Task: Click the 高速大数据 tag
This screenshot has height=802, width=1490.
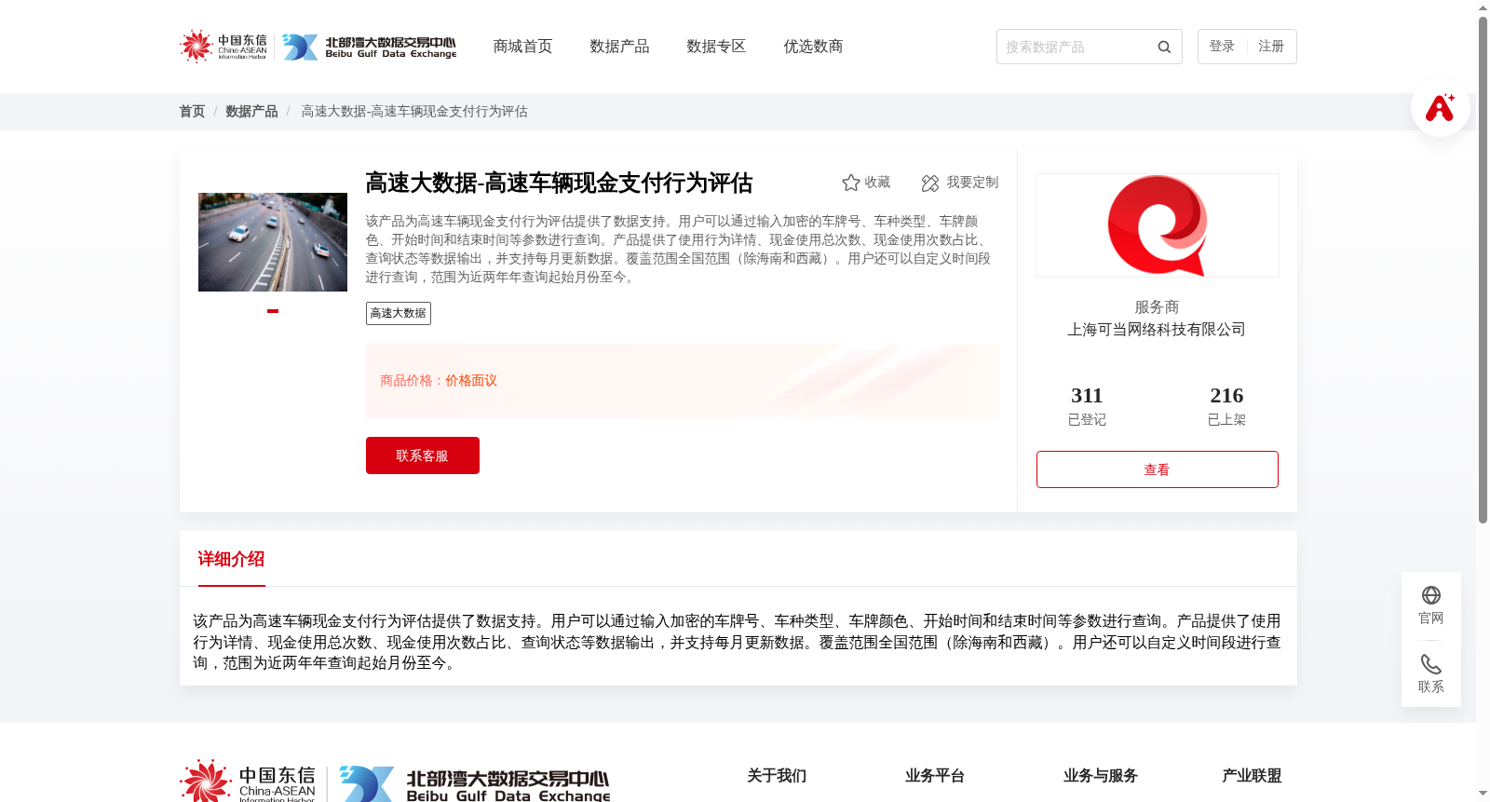Action: pyautogui.click(x=399, y=313)
